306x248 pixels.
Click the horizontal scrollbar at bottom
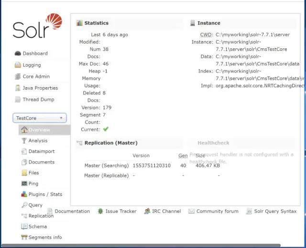pyautogui.click(x=141, y=245)
